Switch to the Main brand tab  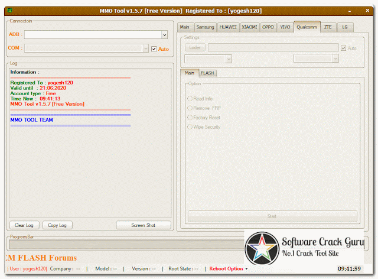point(185,27)
